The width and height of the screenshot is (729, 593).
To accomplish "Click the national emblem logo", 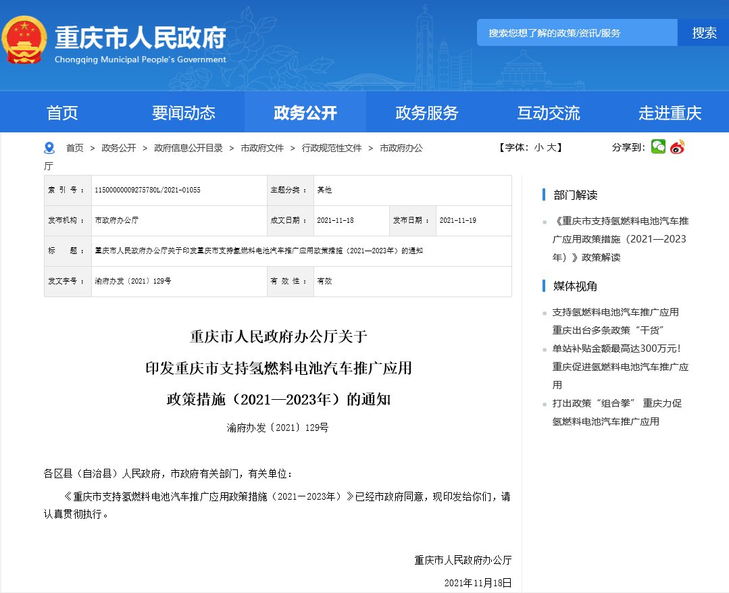I will (24, 41).
